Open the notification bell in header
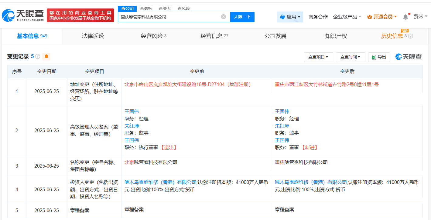Viewport: 431px width, 220px height. 405,17
